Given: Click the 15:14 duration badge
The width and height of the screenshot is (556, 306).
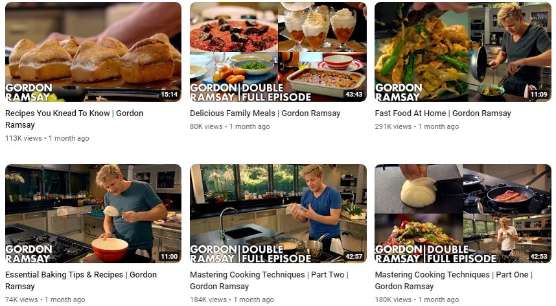Looking at the screenshot, I should tap(169, 94).
